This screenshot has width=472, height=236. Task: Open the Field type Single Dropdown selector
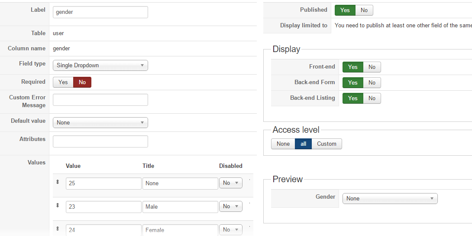[100, 66]
